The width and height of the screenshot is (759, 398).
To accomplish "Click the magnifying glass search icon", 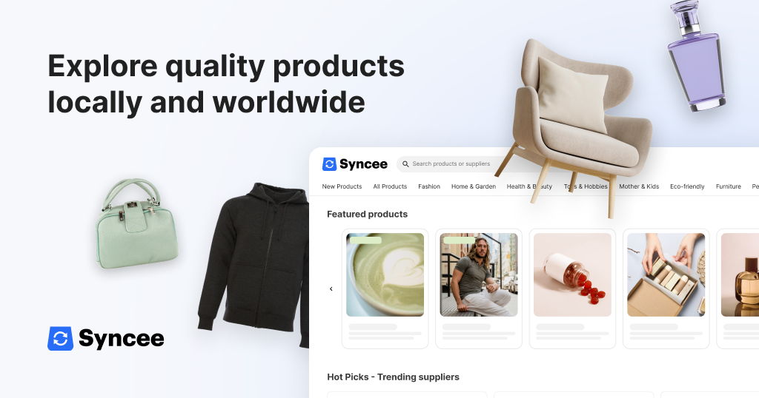I will coord(405,164).
